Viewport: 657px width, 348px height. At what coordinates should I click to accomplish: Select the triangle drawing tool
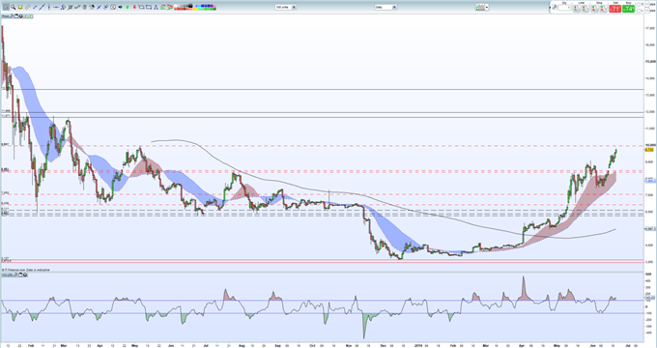[156, 7]
